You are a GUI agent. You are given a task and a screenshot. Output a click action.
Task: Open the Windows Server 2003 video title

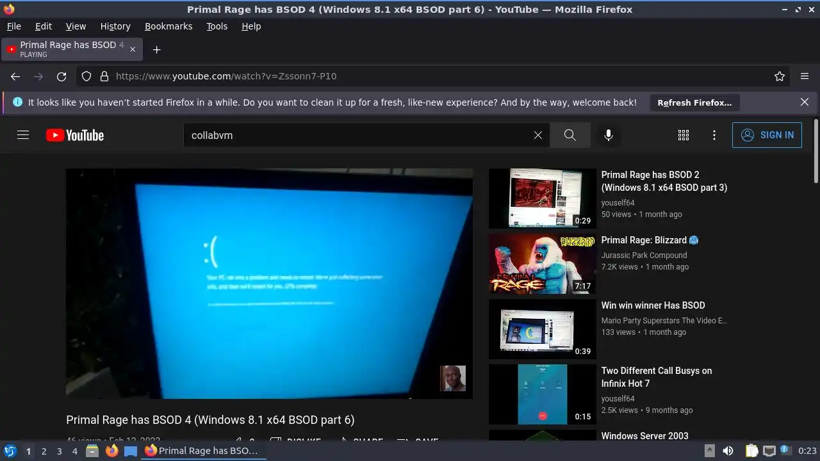[644, 436]
